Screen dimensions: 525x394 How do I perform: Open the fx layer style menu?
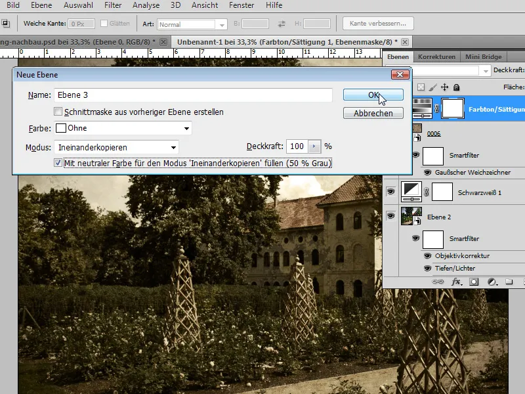point(456,282)
